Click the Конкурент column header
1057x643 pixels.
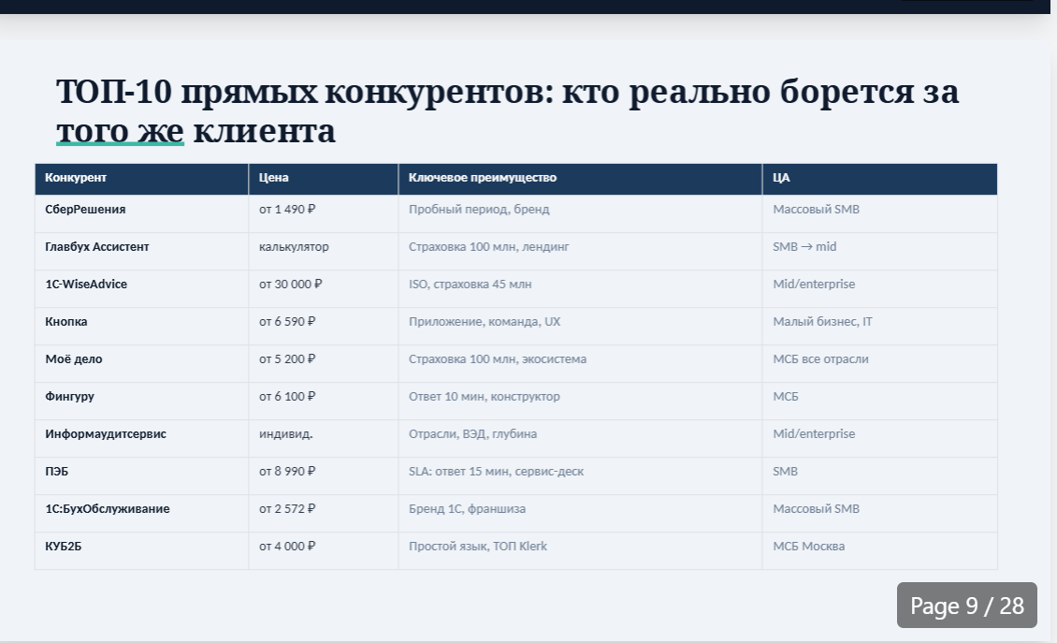point(141,179)
